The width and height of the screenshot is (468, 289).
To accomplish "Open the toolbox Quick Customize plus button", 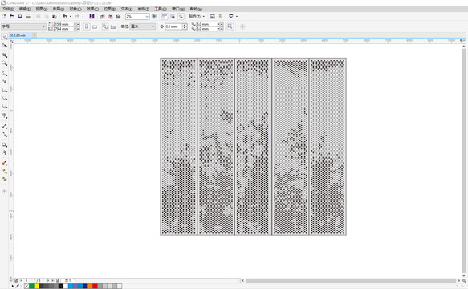I will click(4, 191).
